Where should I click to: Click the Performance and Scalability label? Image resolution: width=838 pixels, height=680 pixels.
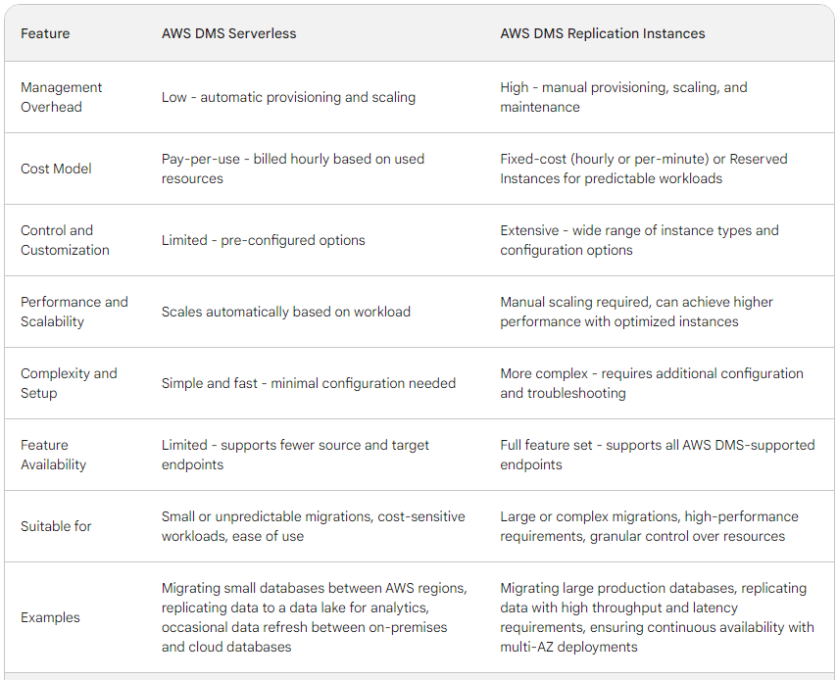pos(74,312)
